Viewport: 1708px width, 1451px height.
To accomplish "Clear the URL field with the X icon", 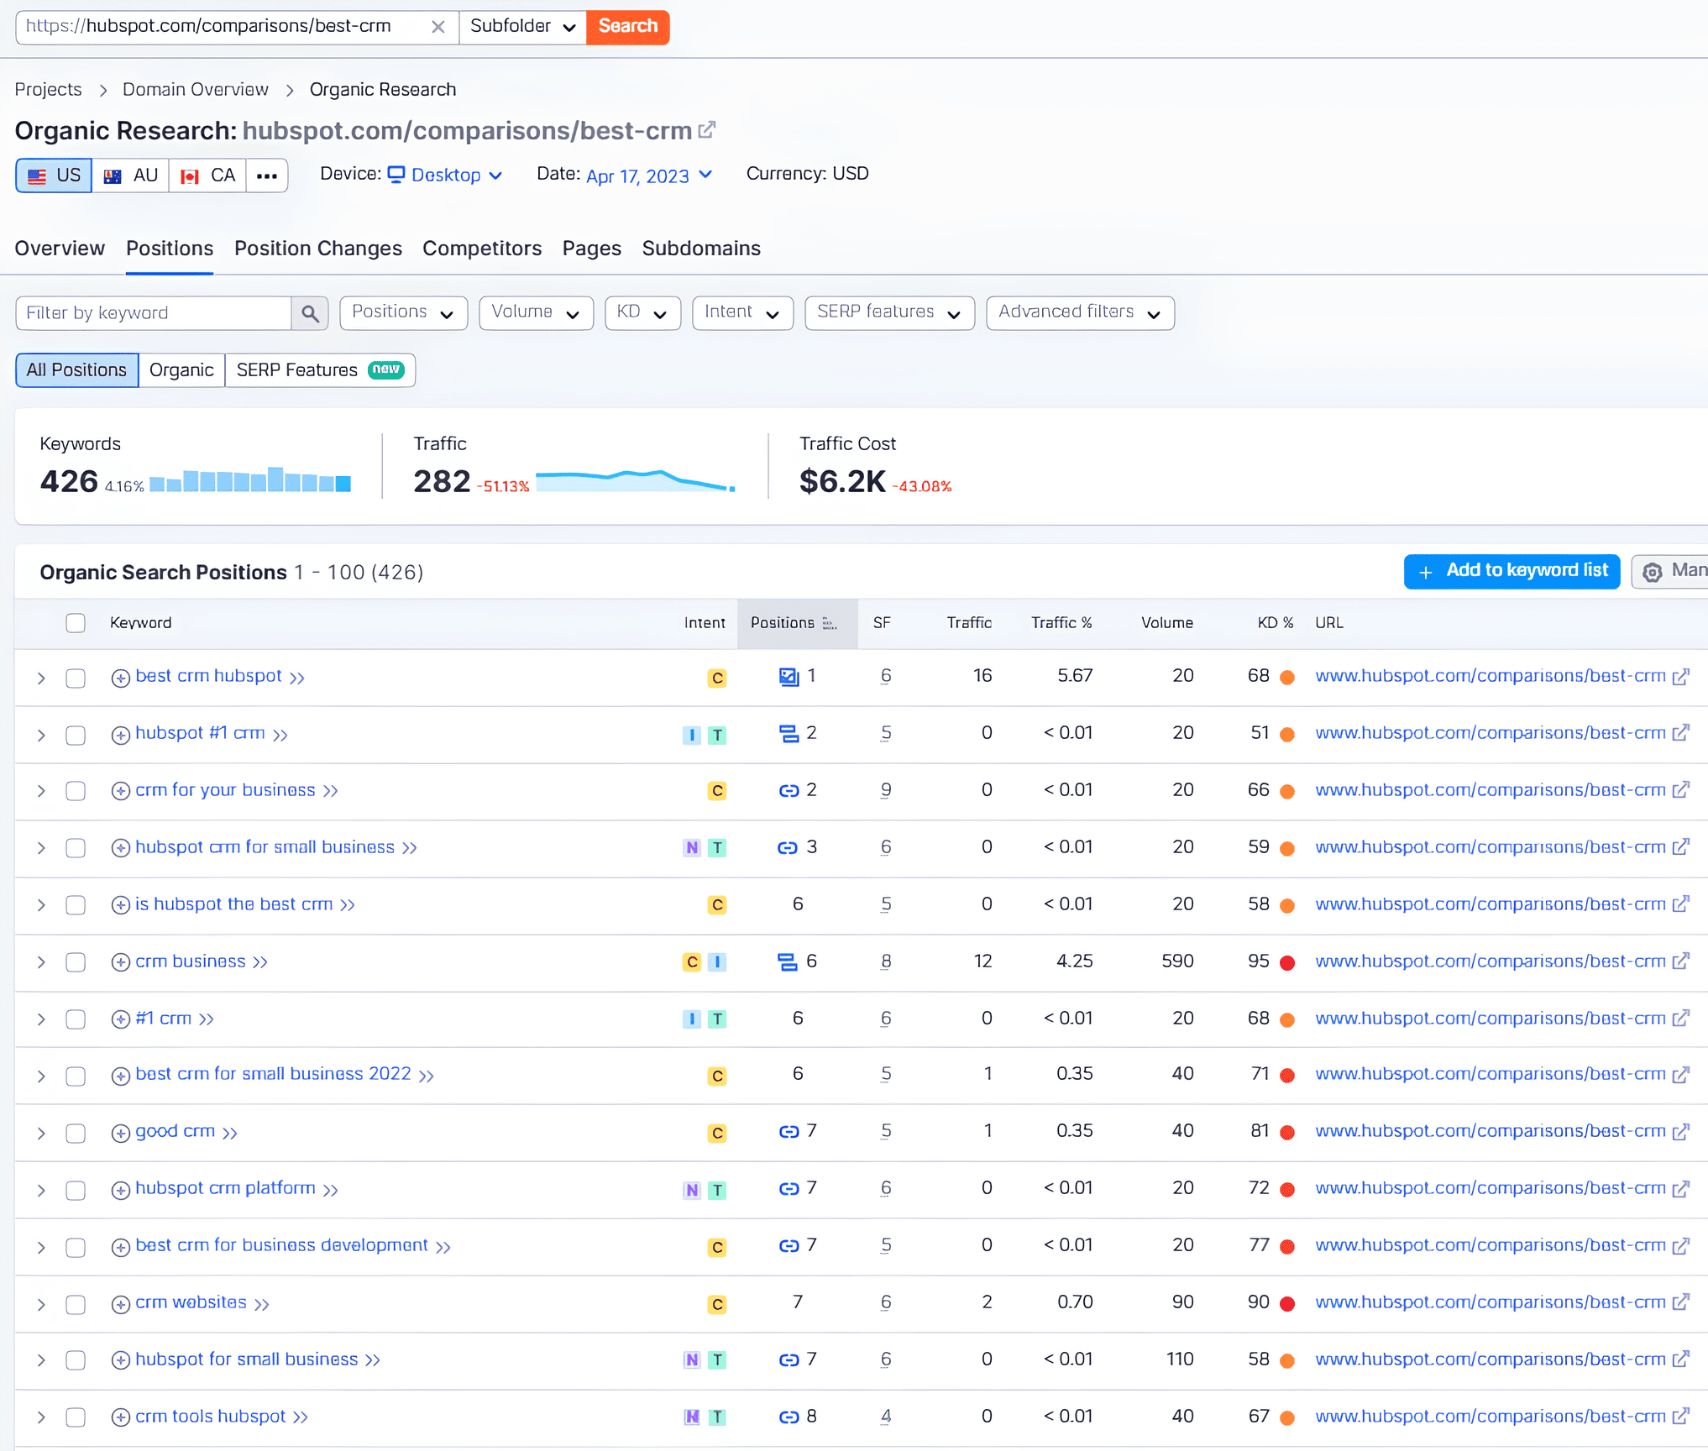I will tap(437, 27).
